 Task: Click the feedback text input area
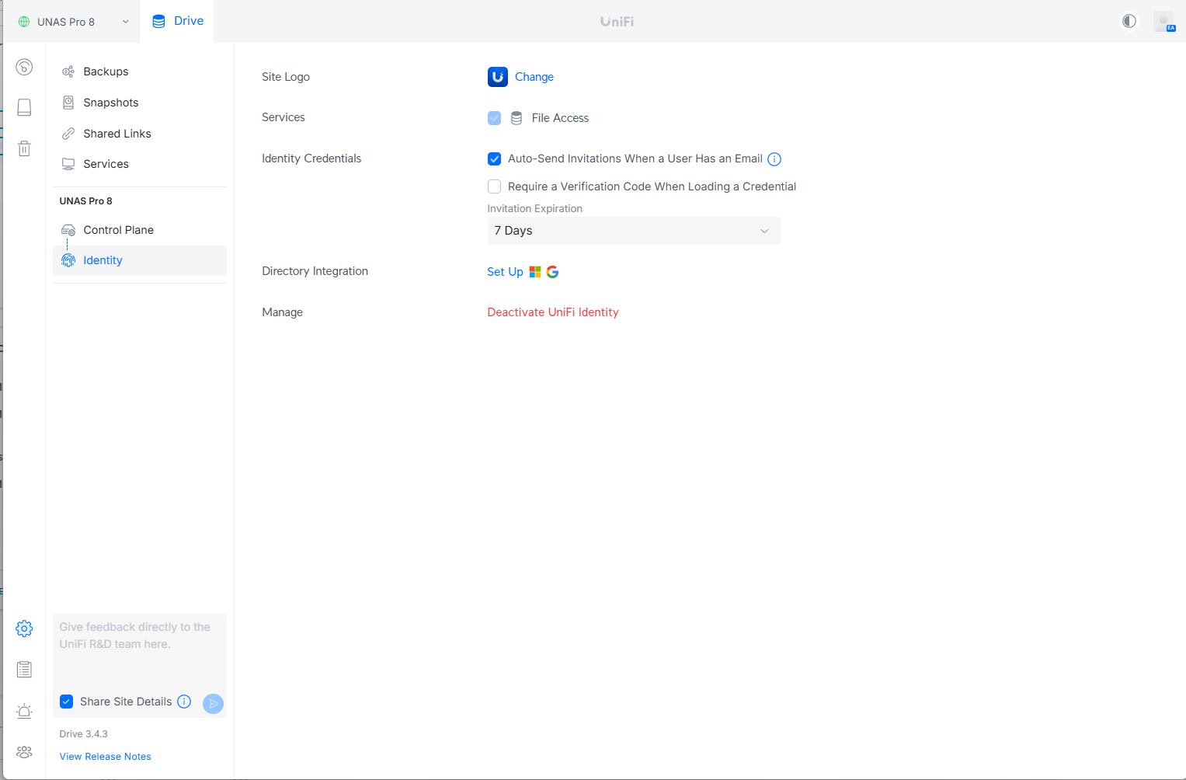[x=139, y=649]
